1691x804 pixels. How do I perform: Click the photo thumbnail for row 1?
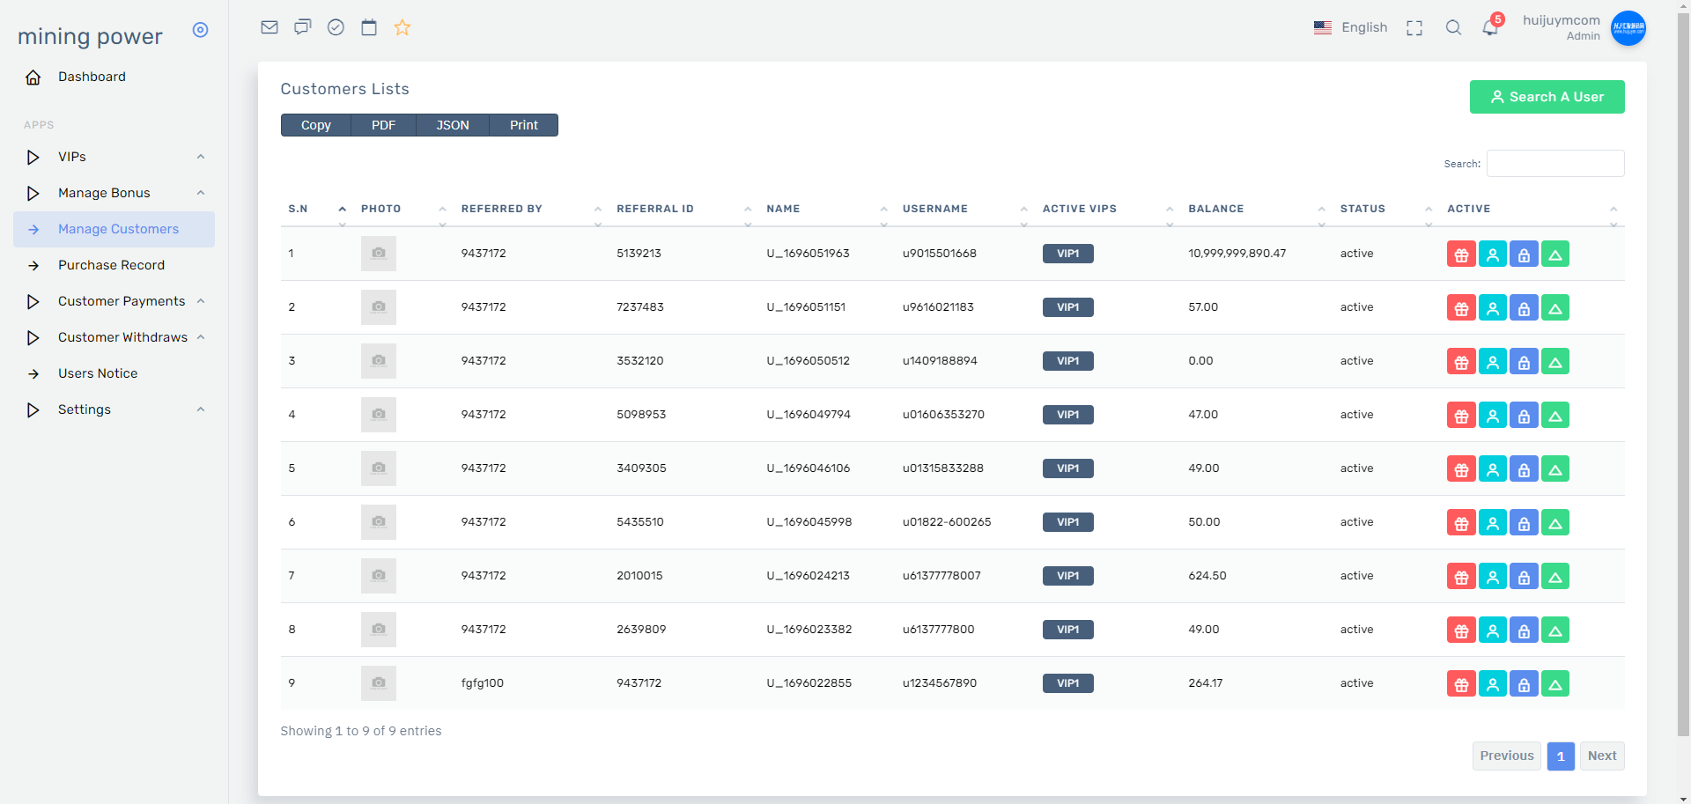point(379,254)
